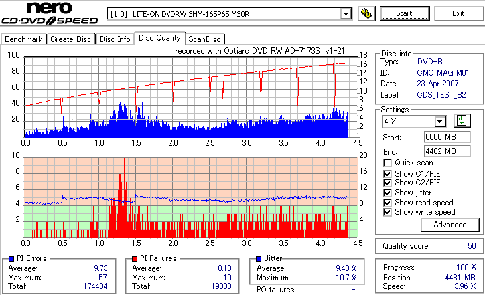This screenshot has width=485, height=295.
Task: Click the PO failures label
Action: click(x=276, y=290)
